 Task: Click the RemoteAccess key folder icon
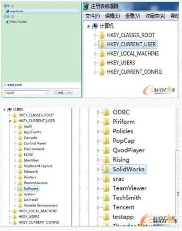(x=20, y=183)
